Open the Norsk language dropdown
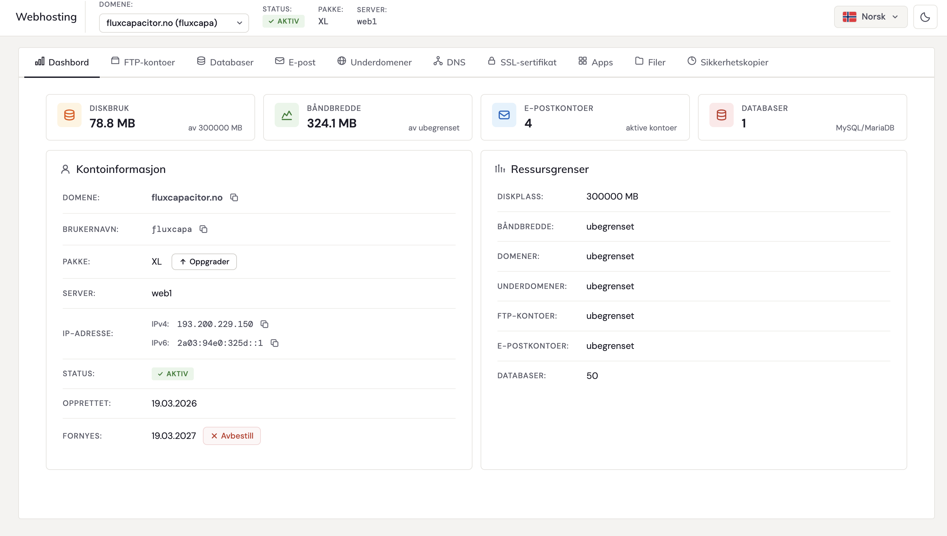 870,17
